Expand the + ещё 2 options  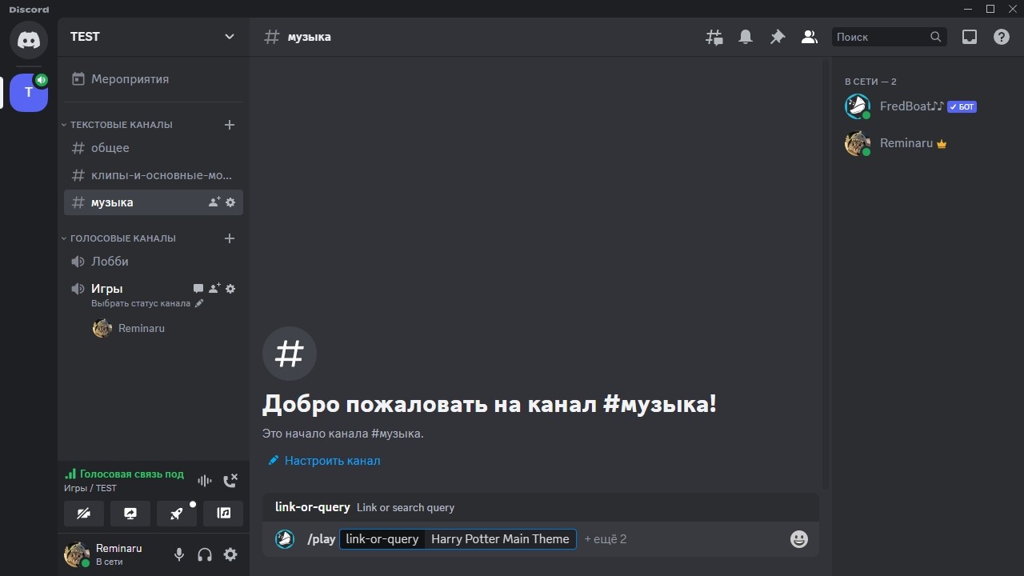tap(606, 539)
